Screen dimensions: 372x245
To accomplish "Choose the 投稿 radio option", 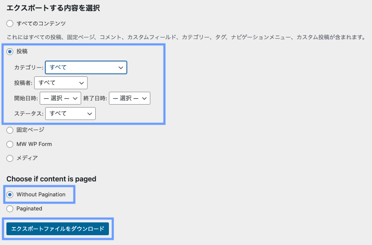I will click(10, 51).
